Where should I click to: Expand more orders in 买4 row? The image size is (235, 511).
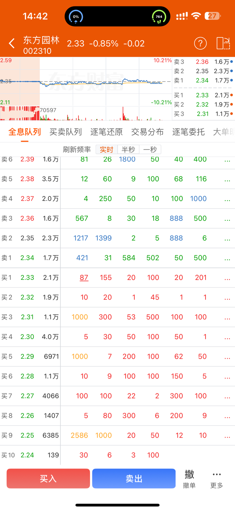coord(227,338)
